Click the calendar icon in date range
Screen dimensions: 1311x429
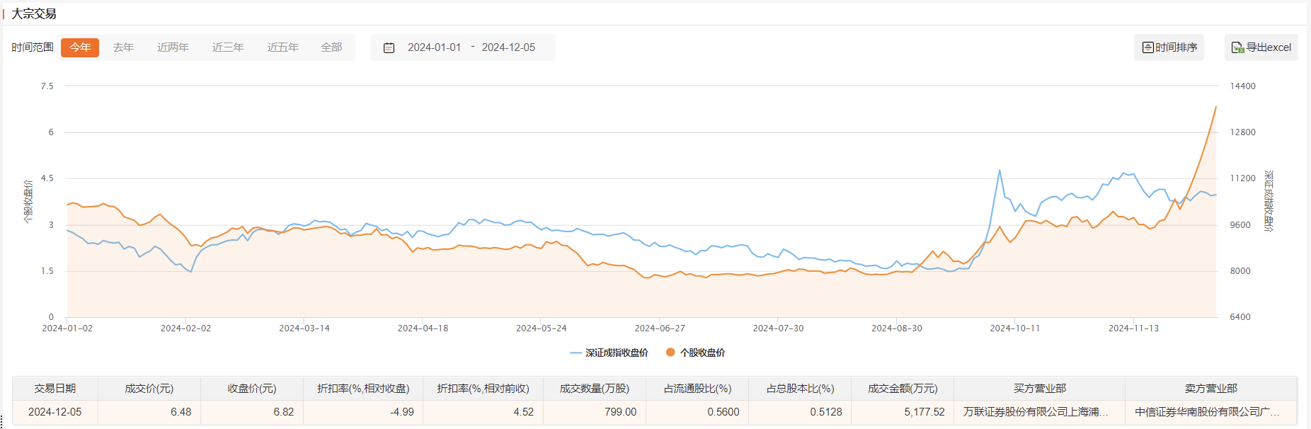click(389, 47)
